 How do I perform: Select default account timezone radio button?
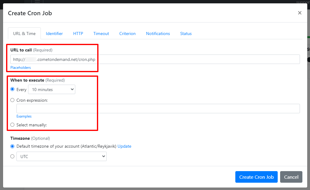click(12, 146)
